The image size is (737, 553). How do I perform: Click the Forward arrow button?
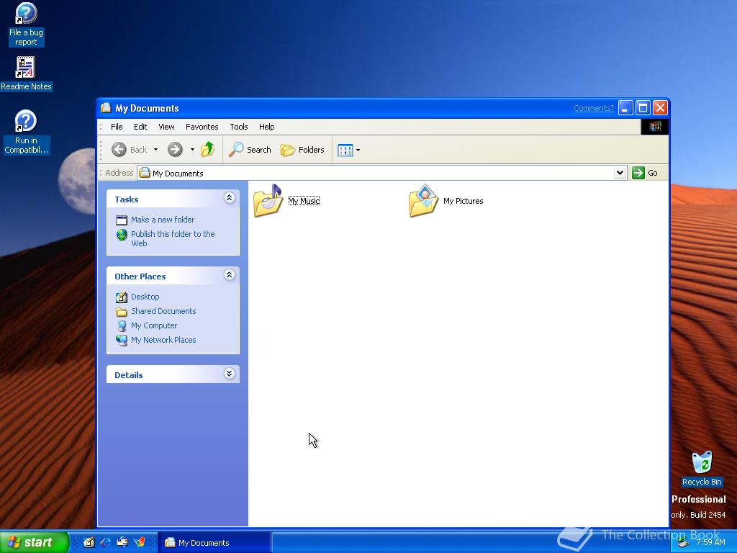coord(175,150)
